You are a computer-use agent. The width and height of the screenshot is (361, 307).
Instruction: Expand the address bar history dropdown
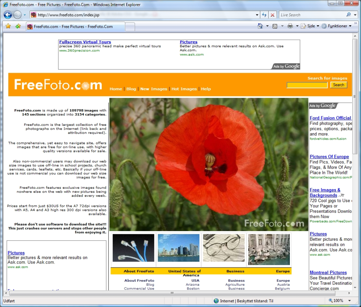coord(257,15)
